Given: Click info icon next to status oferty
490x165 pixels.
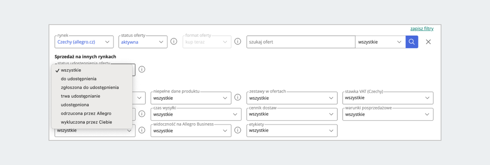Looking at the screenshot, I should pyautogui.click(x=174, y=42).
